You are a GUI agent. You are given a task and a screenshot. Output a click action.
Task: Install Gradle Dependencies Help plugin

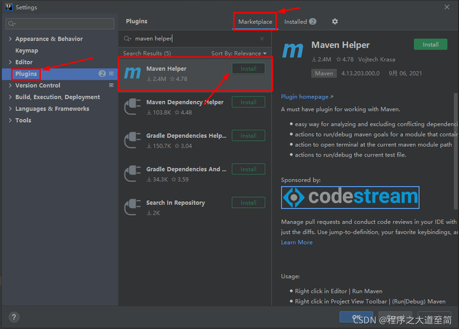249,136
